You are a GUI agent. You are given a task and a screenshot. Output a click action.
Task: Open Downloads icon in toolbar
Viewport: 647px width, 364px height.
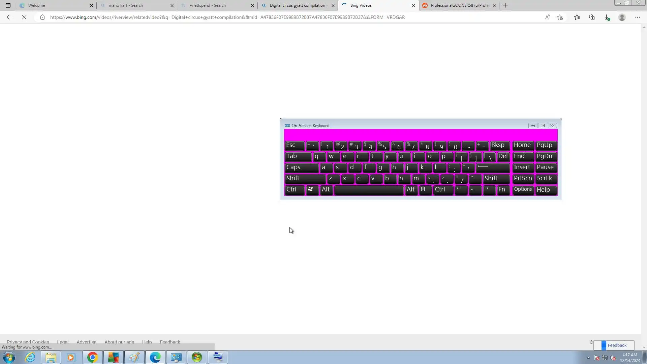click(x=607, y=17)
